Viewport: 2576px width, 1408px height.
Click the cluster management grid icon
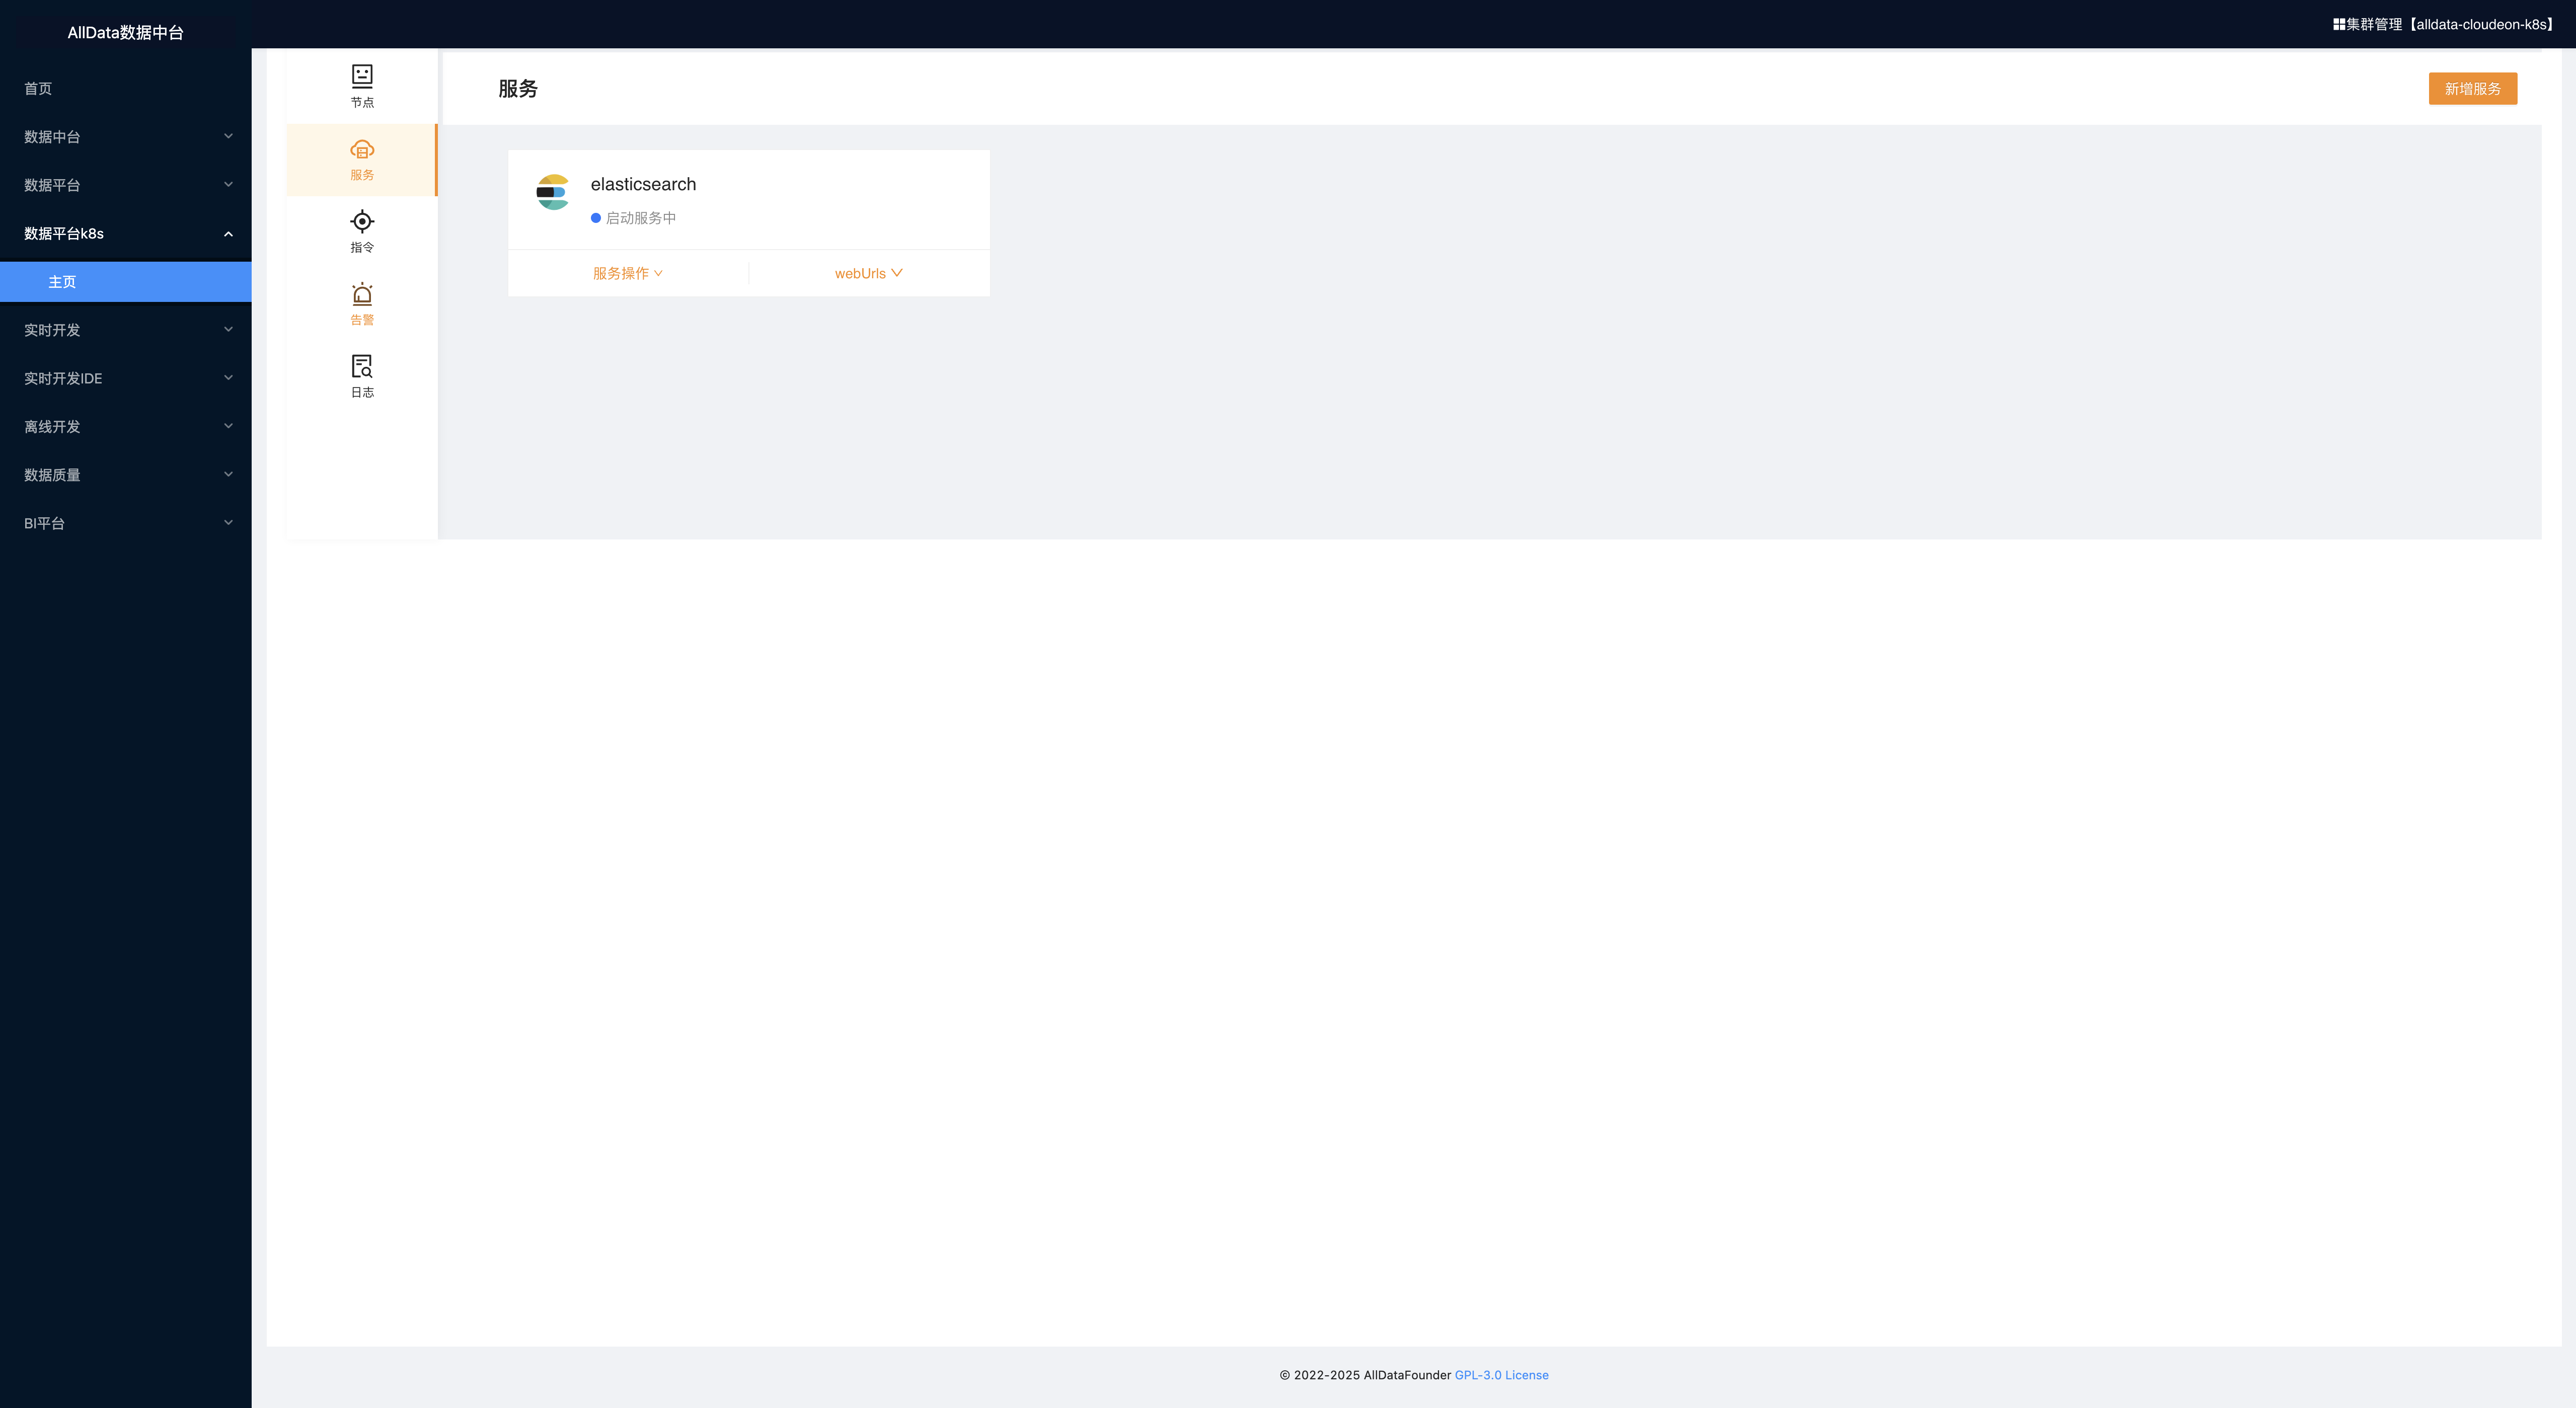point(2339,24)
